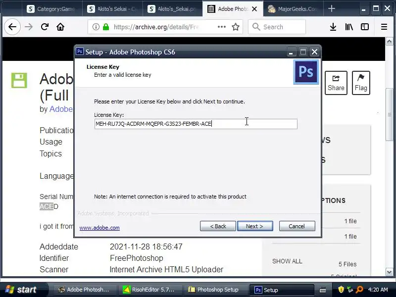396x297 pixels.
Task: Click SHOW ALL in download options
Action: tap(287, 261)
